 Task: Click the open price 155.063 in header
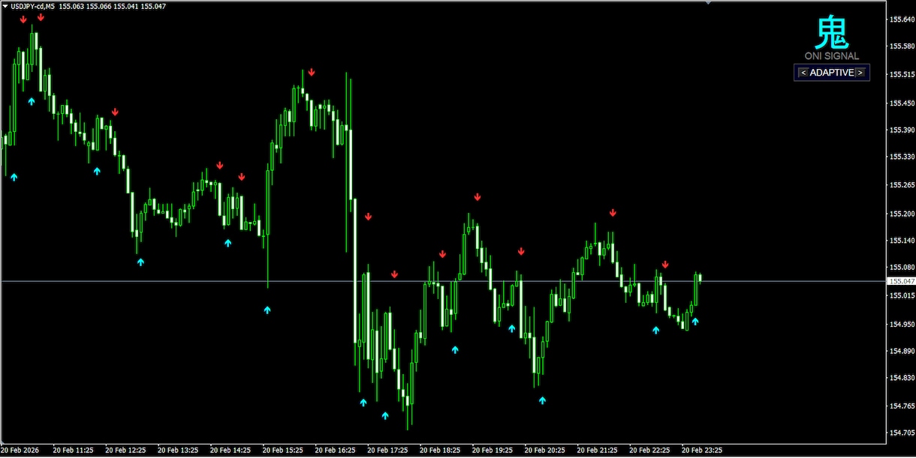pos(72,6)
